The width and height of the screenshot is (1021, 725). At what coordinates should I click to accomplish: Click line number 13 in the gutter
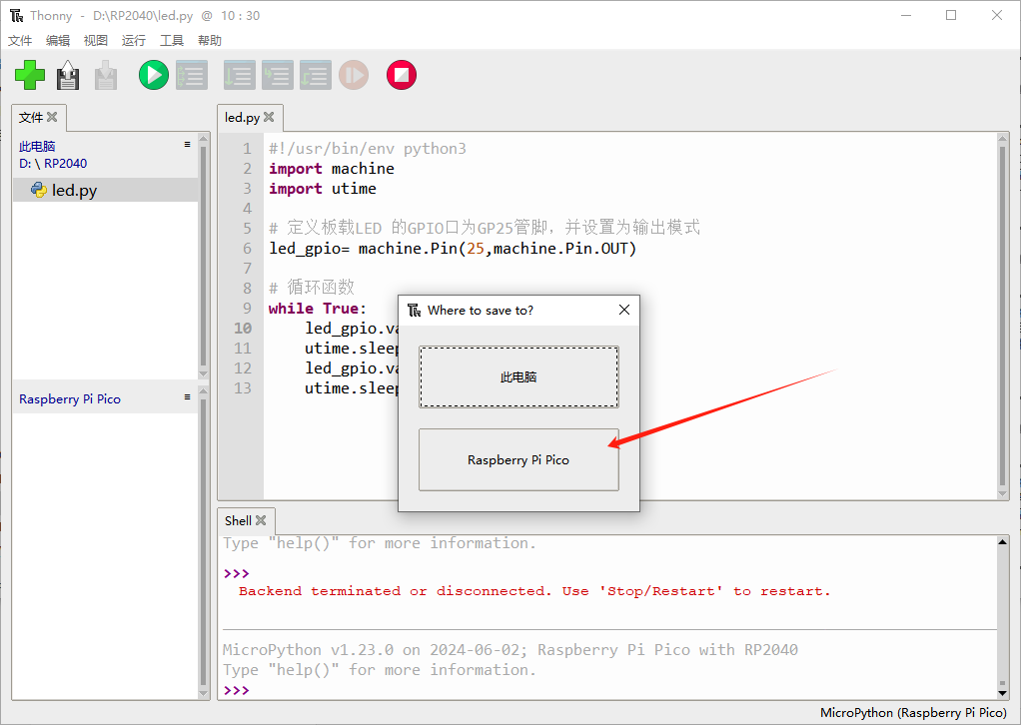(243, 387)
